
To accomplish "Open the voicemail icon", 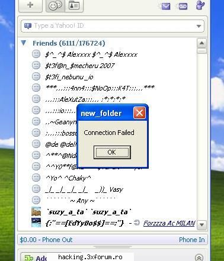I will point(183,6).
